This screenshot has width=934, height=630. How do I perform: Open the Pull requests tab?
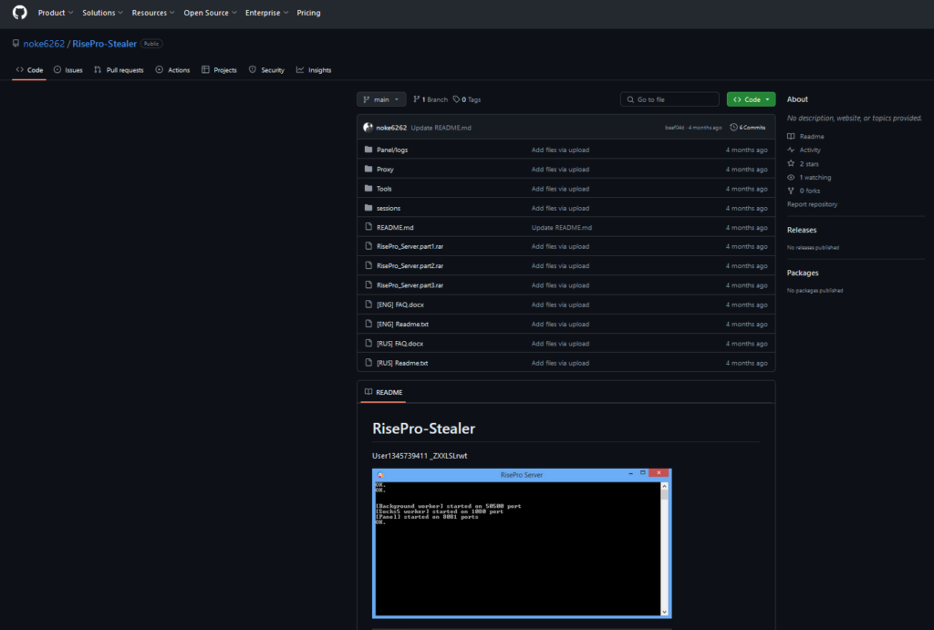[x=119, y=69]
